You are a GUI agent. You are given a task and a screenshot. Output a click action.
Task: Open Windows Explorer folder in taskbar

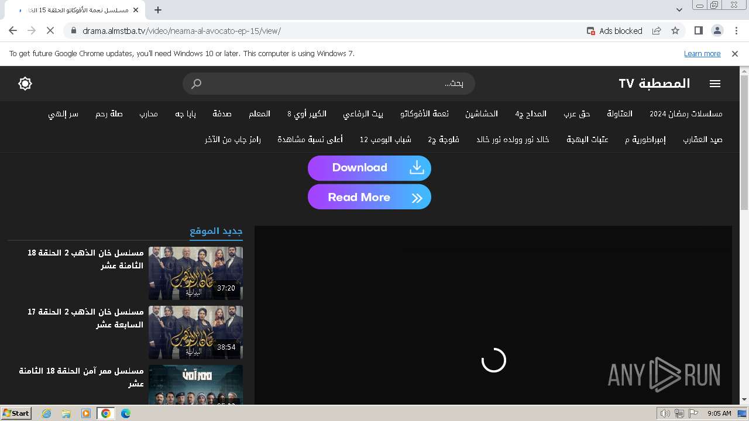coord(66,413)
